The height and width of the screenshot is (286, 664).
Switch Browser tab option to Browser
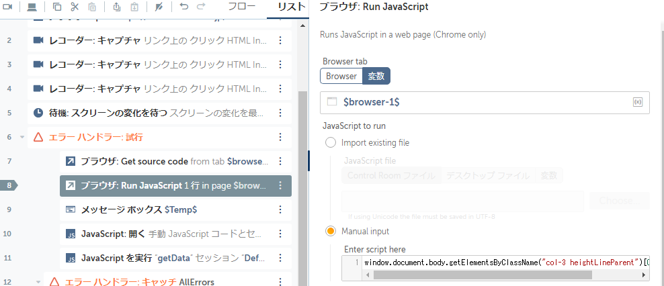pos(341,76)
